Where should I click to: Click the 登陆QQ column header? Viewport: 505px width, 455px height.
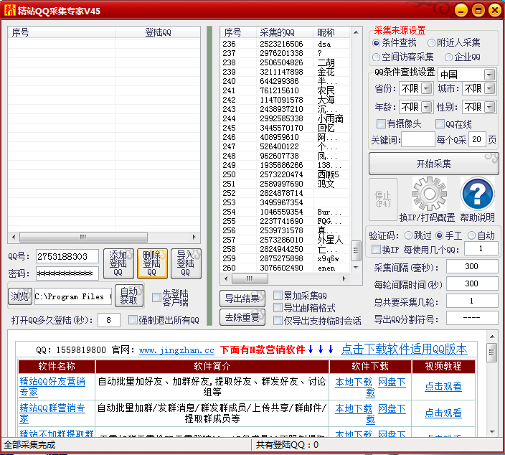point(158,32)
